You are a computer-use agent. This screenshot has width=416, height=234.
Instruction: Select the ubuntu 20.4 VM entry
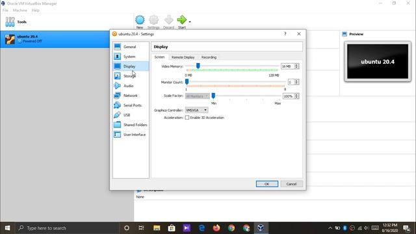(55, 39)
